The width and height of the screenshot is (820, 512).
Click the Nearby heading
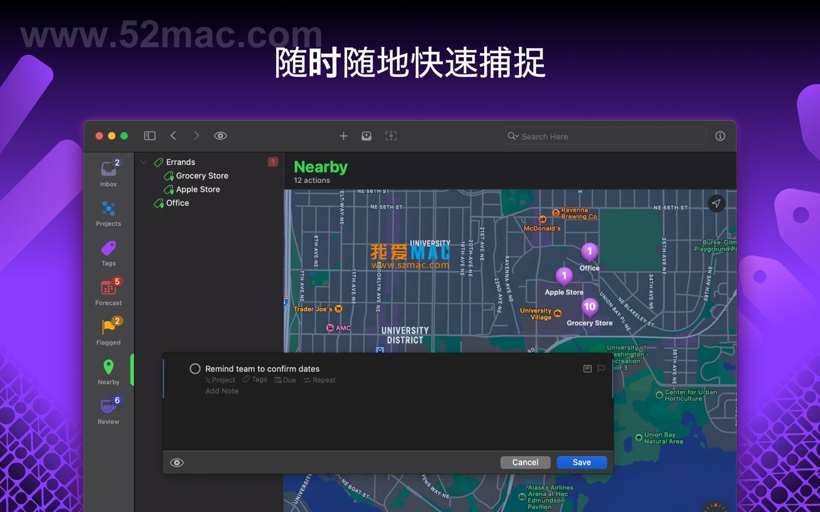(x=321, y=167)
